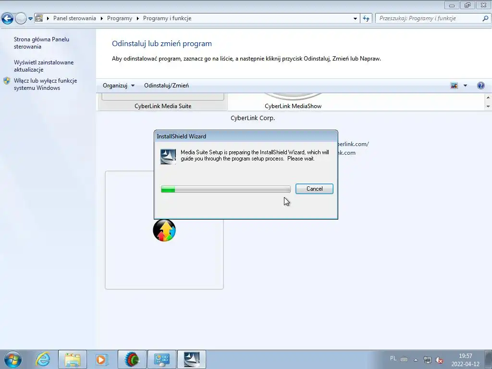Image resolution: width=492 pixels, height=369 pixels.
Task: Click Odinstaluj/Zmień toolbar button
Action: click(x=166, y=86)
